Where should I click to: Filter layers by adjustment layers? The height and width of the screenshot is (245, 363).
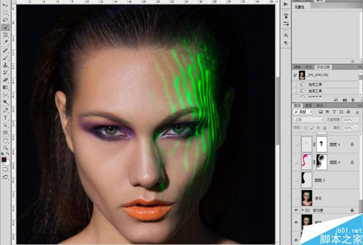[327, 112]
